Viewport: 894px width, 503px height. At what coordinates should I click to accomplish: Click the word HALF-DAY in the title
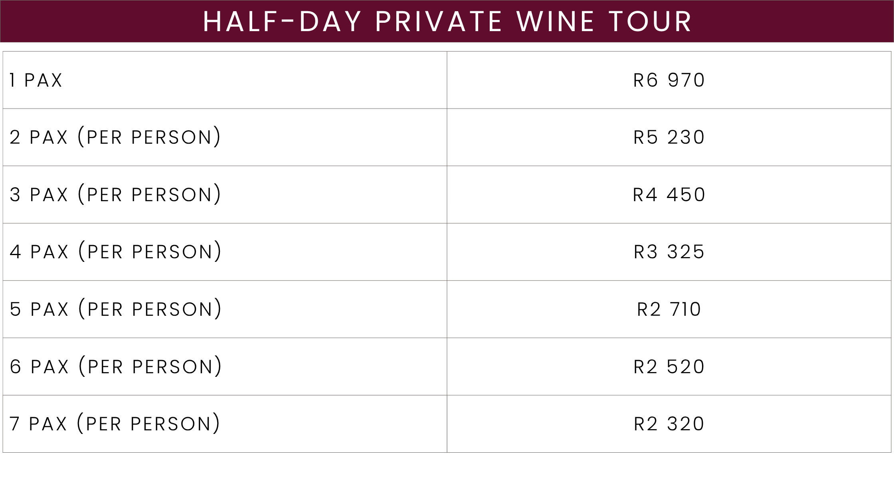click(282, 21)
